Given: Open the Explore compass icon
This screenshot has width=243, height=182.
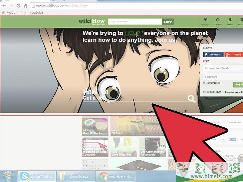Looking at the screenshot, I should click(218, 22).
